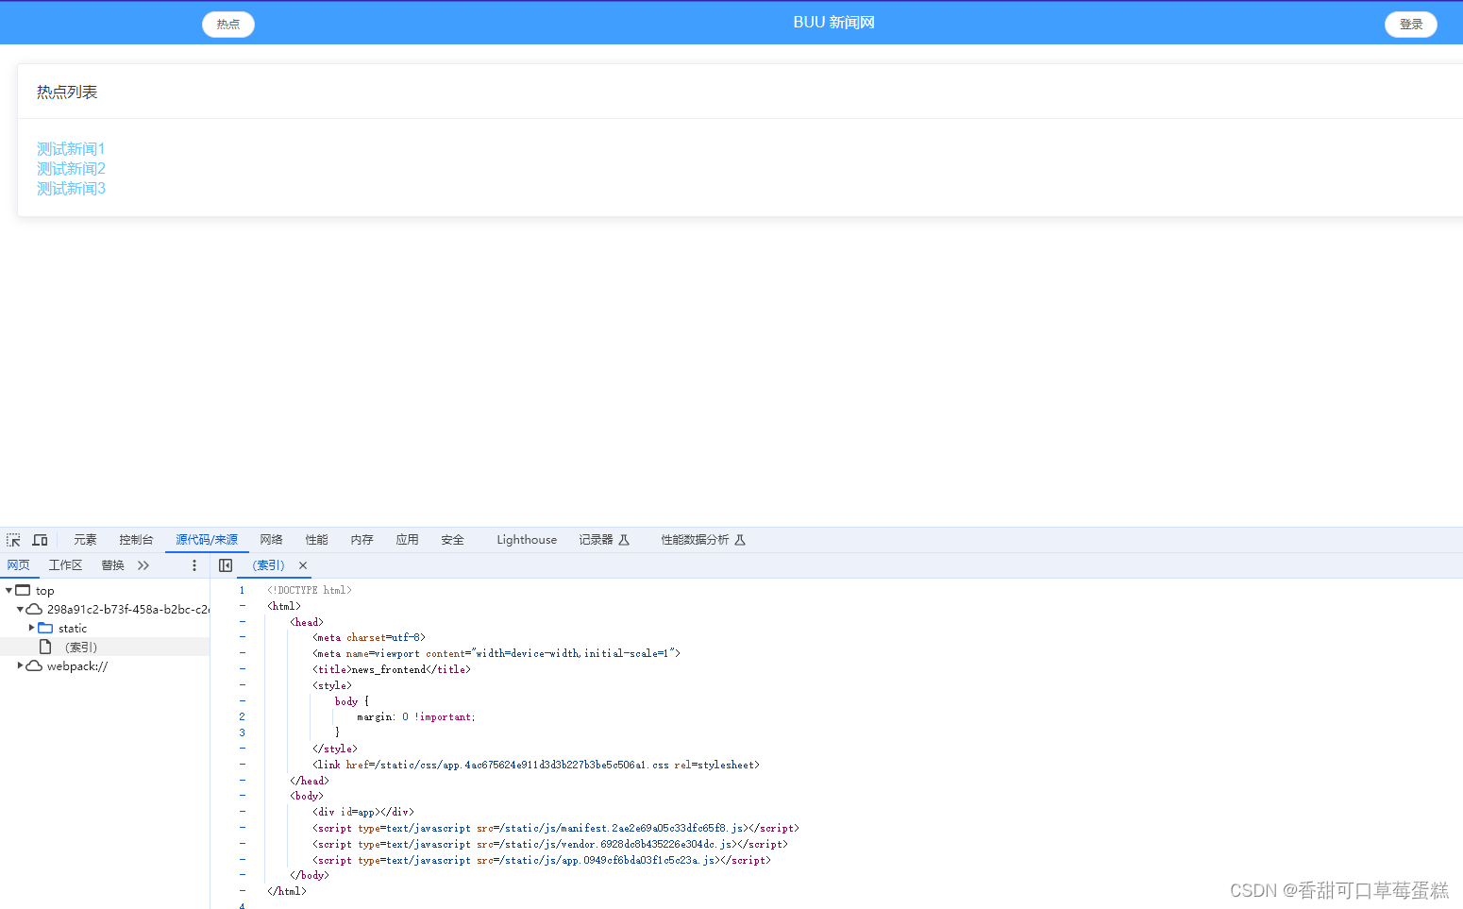1463x909 pixels.
Task: Expand the static folder tree arrow
Action: [31, 628]
